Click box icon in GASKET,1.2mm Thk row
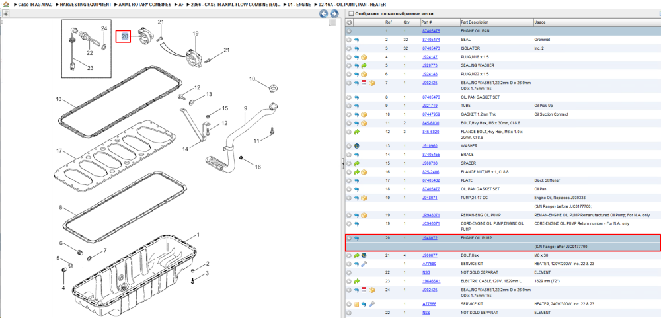Viewport: 661px width, 318px height. click(364, 114)
